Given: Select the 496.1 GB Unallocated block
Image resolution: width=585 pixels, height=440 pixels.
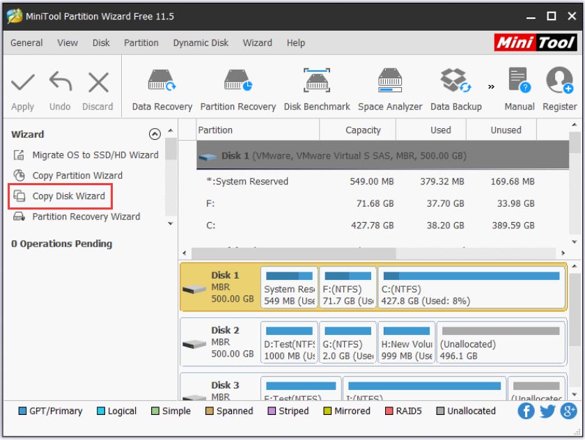Looking at the screenshot, I should pyautogui.click(x=501, y=342).
